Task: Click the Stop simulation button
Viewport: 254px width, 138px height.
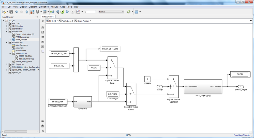Action: [72, 12]
